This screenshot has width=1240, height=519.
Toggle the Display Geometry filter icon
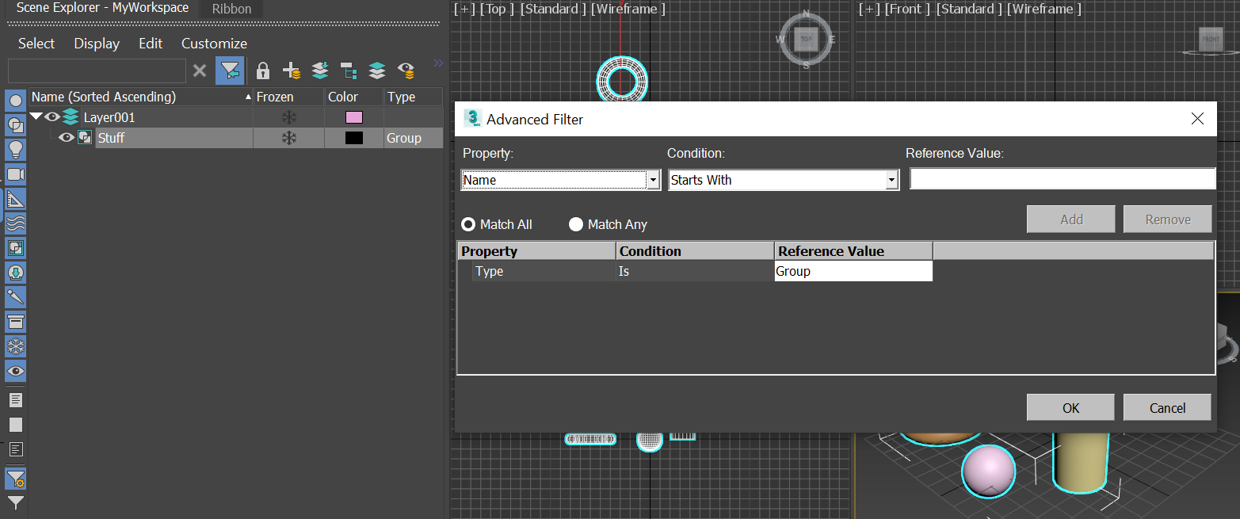click(x=16, y=101)
